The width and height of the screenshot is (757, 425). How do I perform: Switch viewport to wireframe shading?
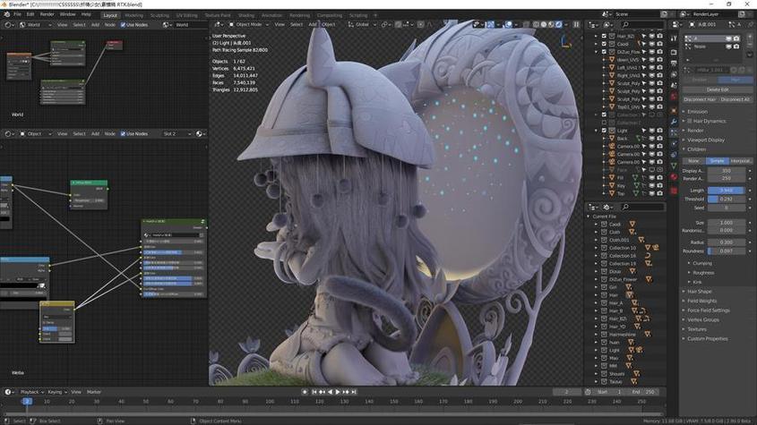coord(536,24)
